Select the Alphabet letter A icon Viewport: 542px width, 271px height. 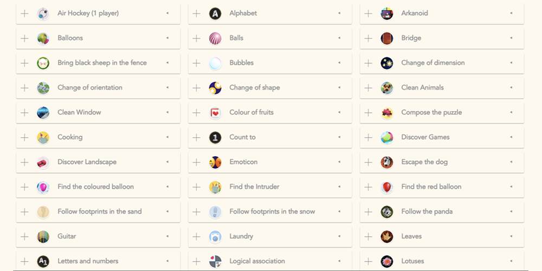pyautogui.click(x=215, y=14)
